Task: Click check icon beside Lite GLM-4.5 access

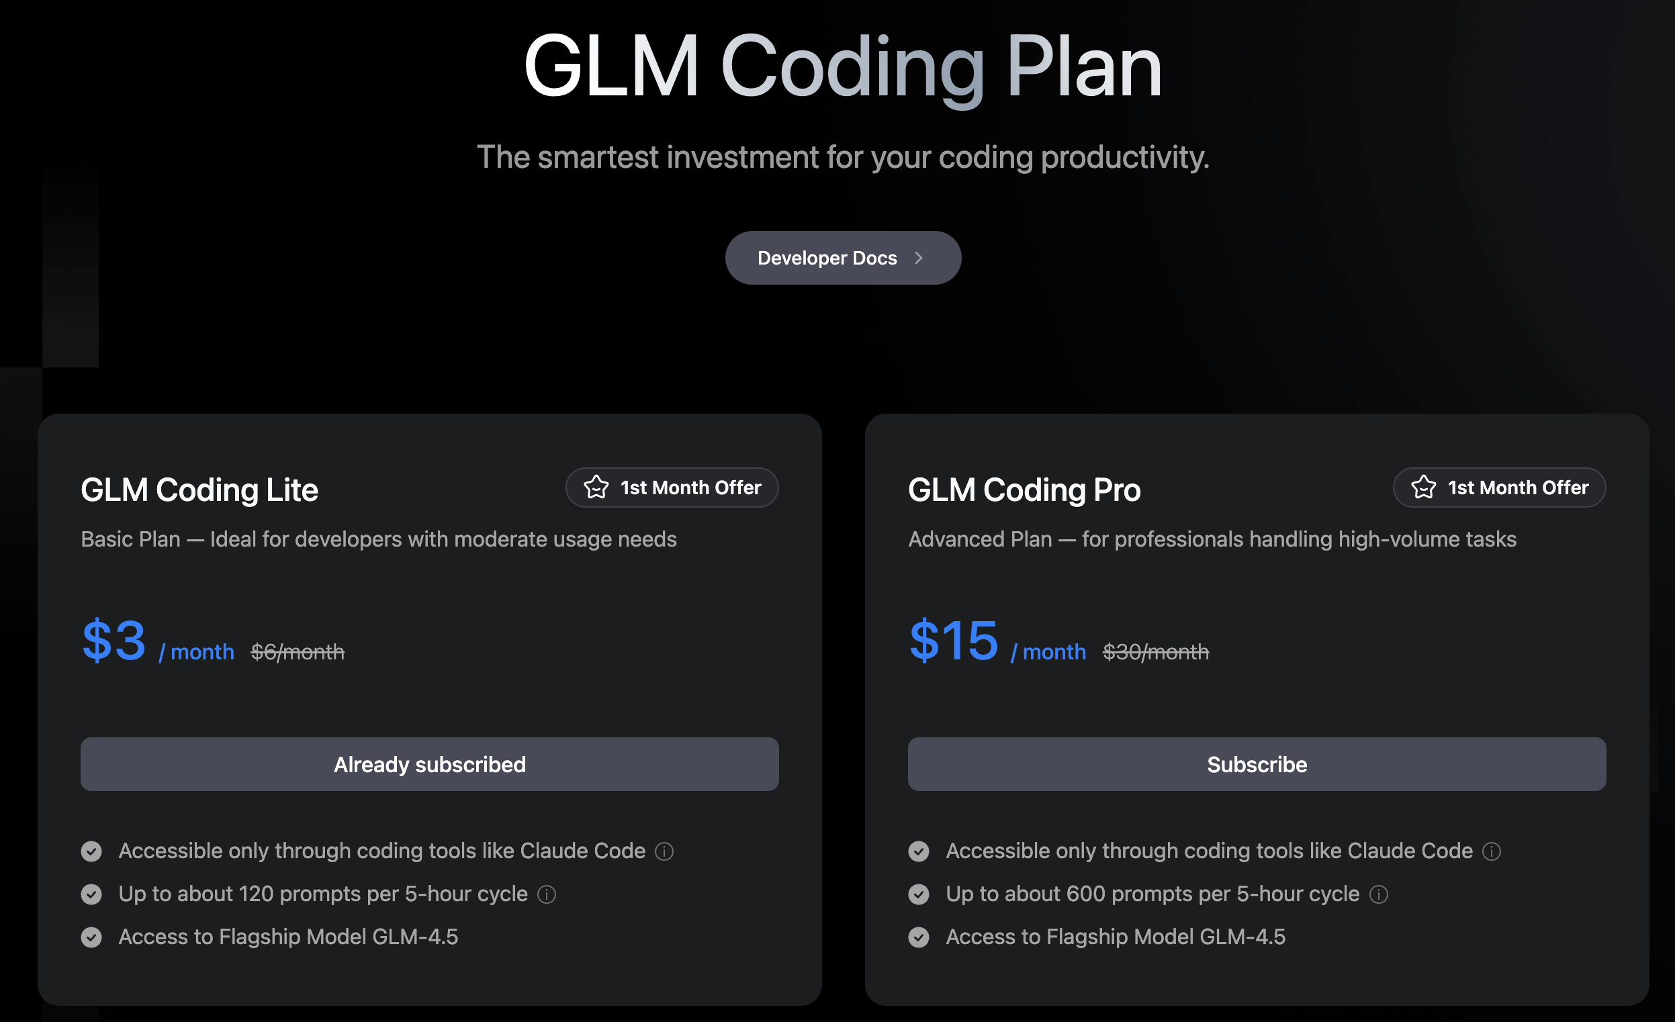Action: pyautogui.click(x=91, y=937)
